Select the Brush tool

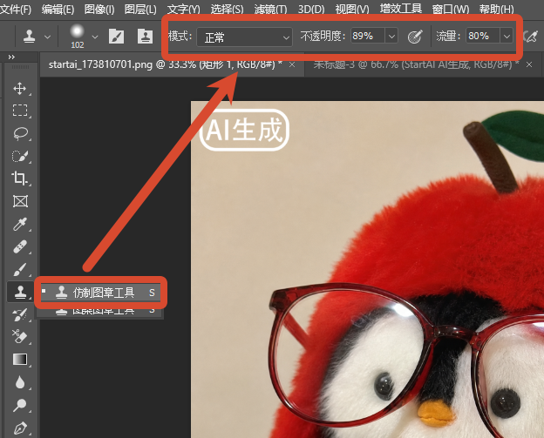click(x=20, y=270)
